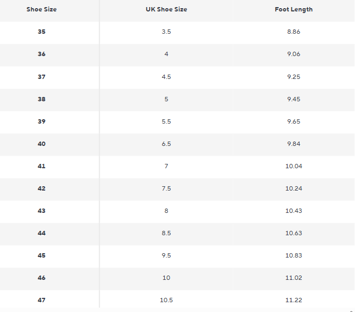Select shoe size 35 in first column
Viewport: 355px width, 312px height.
pos(42,32)
